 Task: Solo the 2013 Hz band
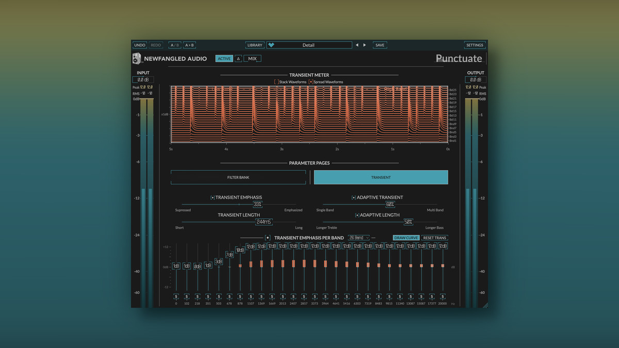pos(283,296)
